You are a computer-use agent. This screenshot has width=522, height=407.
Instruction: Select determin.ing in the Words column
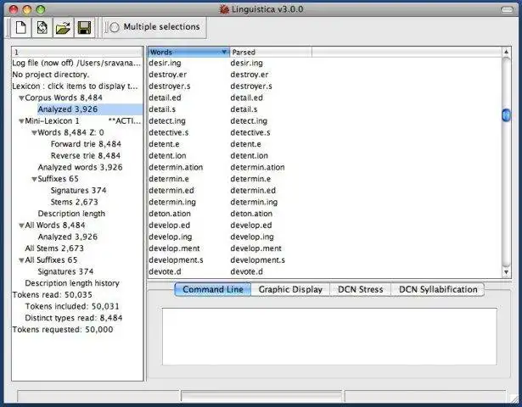[x=172, y=202]
